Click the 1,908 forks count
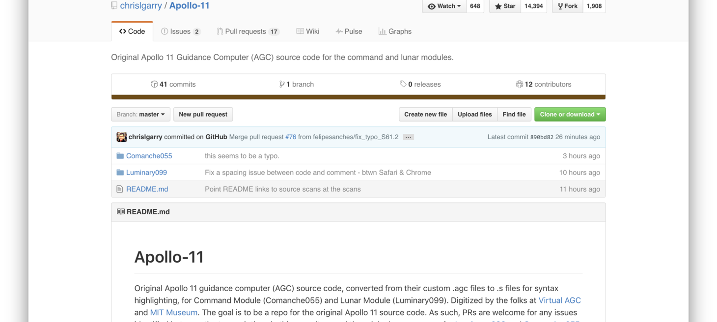 594,6
